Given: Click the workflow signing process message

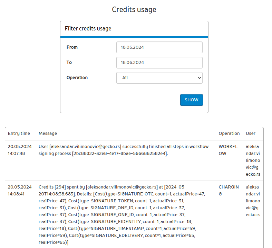Looking at the screenshot, I should (x=124, y=150).
